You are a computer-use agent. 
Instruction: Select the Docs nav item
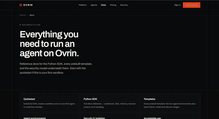point(103,5)
